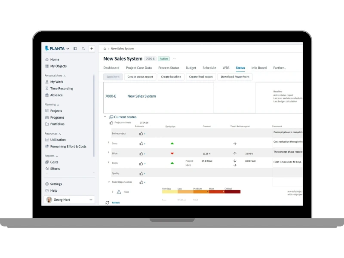Click Create baseline button
344x258 pixels.
171,77
